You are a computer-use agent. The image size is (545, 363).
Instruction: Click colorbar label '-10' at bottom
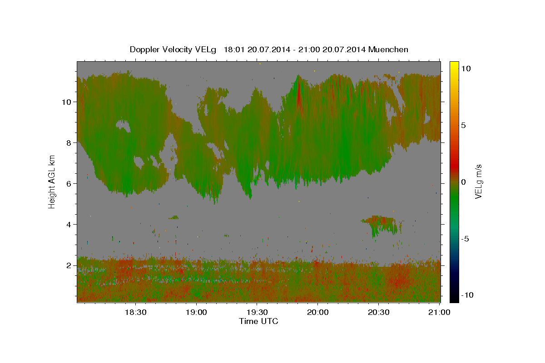point(467,295)
